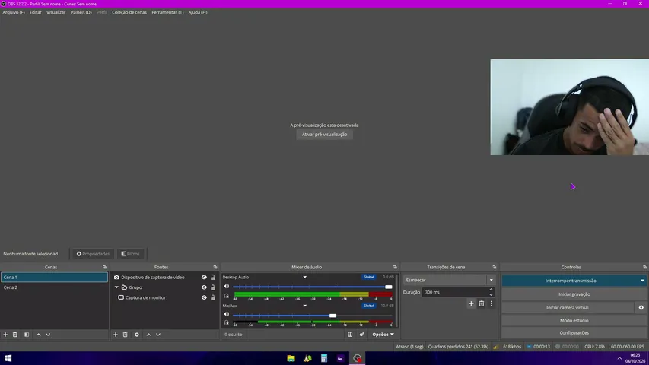The width and height of the screenshot is (649, 365).
Task: Enable Modo estúdio
Action: point(574,320)
